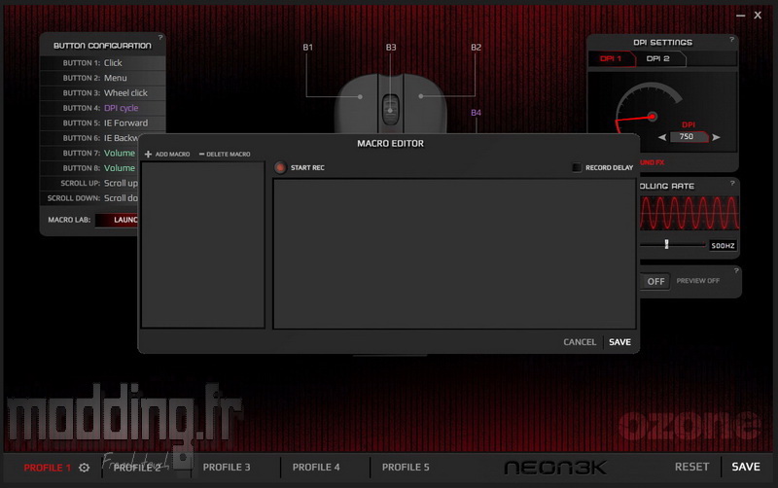778x488 pixels.
Task: Switch to DPI 1 tab
Action: click(612, 58)
